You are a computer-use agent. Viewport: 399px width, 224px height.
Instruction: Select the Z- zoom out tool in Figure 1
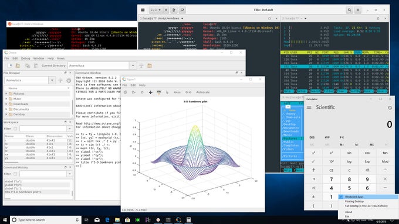tap(142, 92)
